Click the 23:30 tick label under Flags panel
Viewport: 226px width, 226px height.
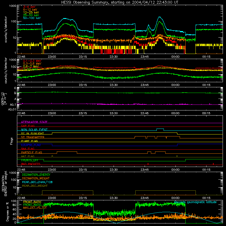[x=114, y=170]
